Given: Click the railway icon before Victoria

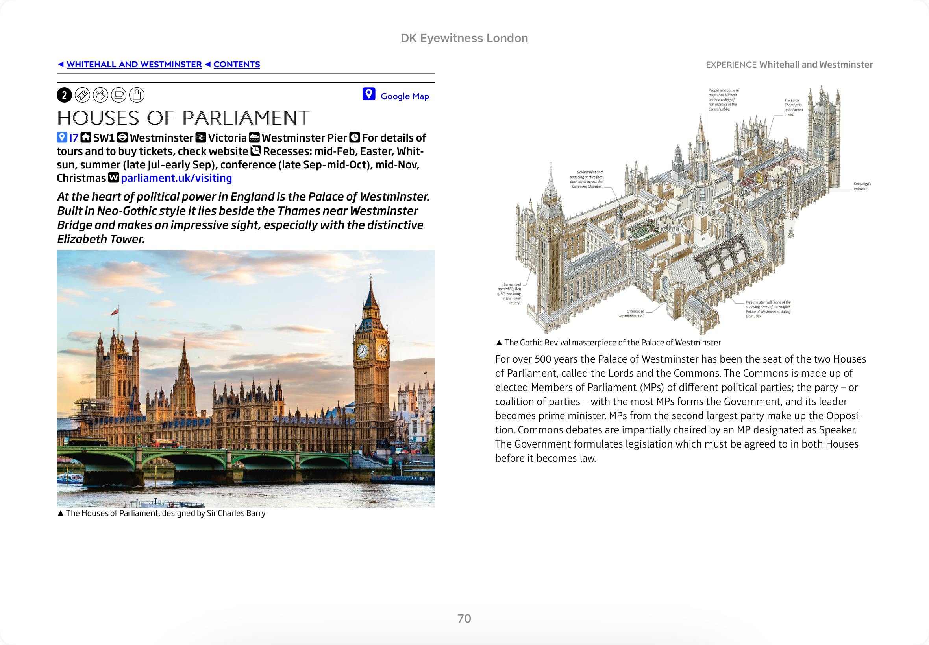Looking at the screenshot, I should (x=201, y=137).
